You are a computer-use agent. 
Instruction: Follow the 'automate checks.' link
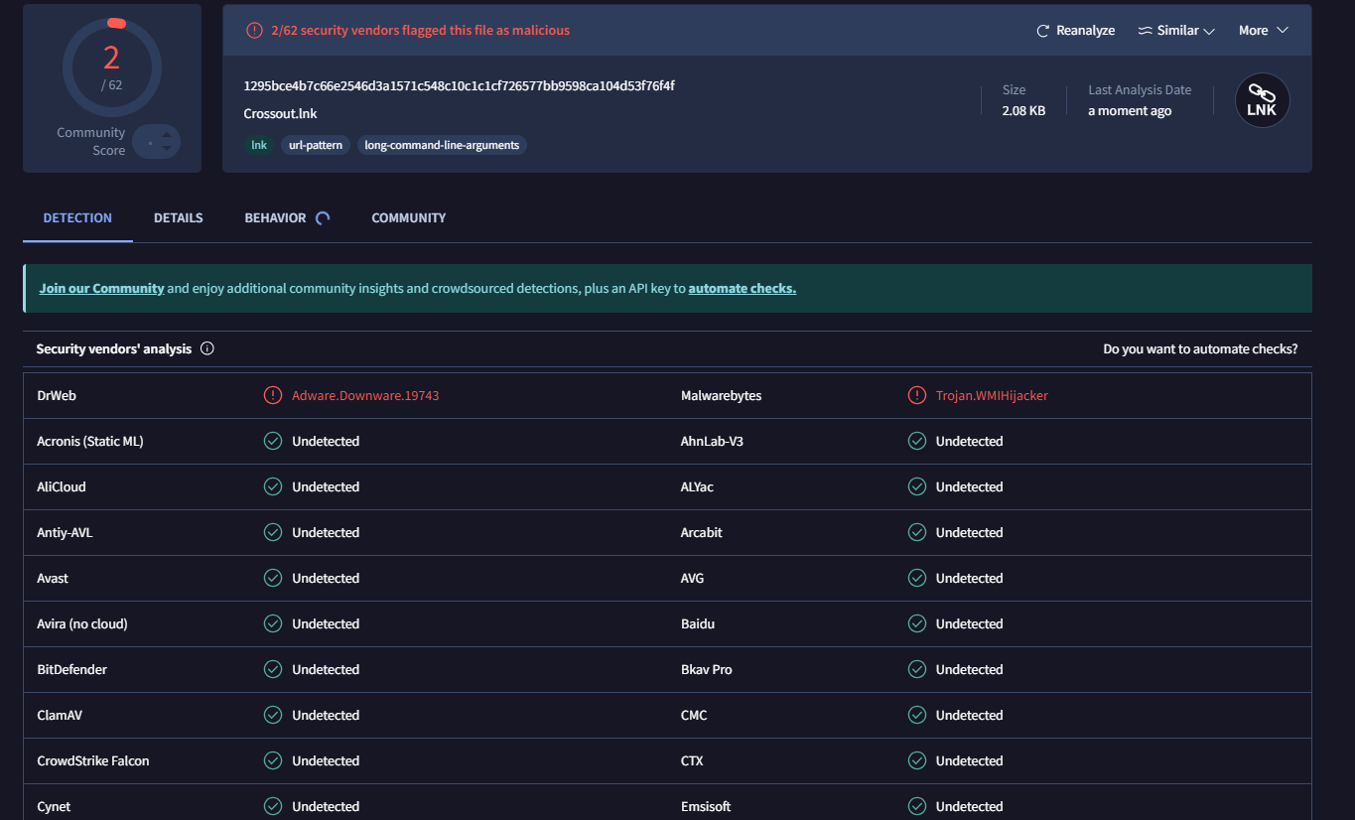tap(742, 288)
